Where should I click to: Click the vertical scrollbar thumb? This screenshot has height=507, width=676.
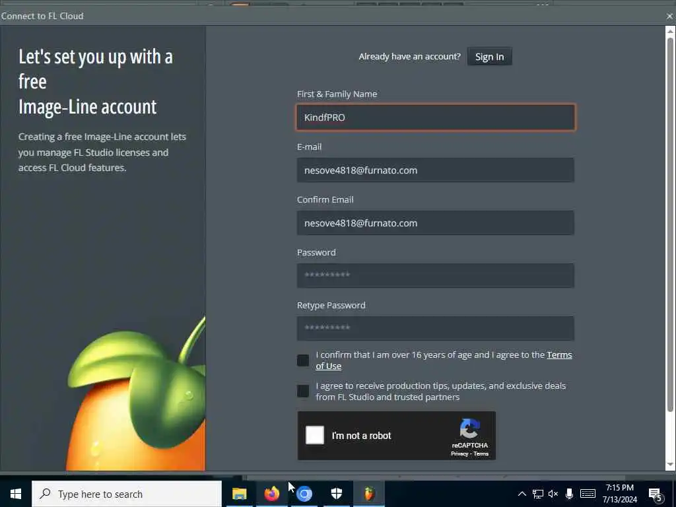click(670, 224)
